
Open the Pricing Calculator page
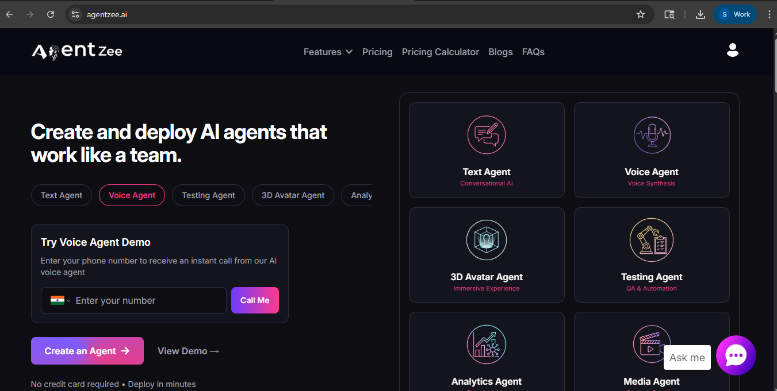click(x=441, y=52)
